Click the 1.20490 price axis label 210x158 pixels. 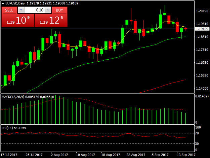point(202,11)
